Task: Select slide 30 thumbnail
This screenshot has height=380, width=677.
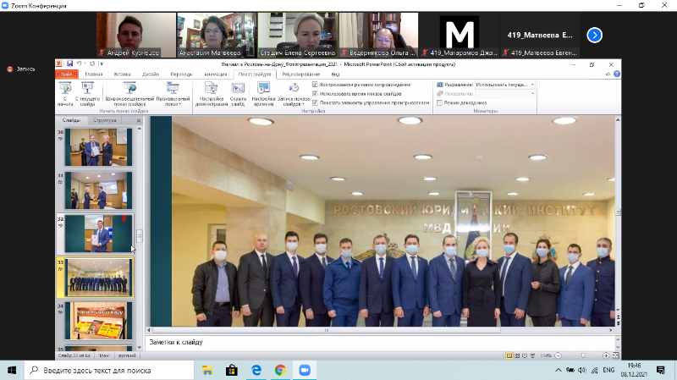Action: click(98, 146)
